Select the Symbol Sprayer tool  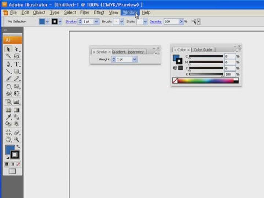pyautogui.click(x=8, y=102)
